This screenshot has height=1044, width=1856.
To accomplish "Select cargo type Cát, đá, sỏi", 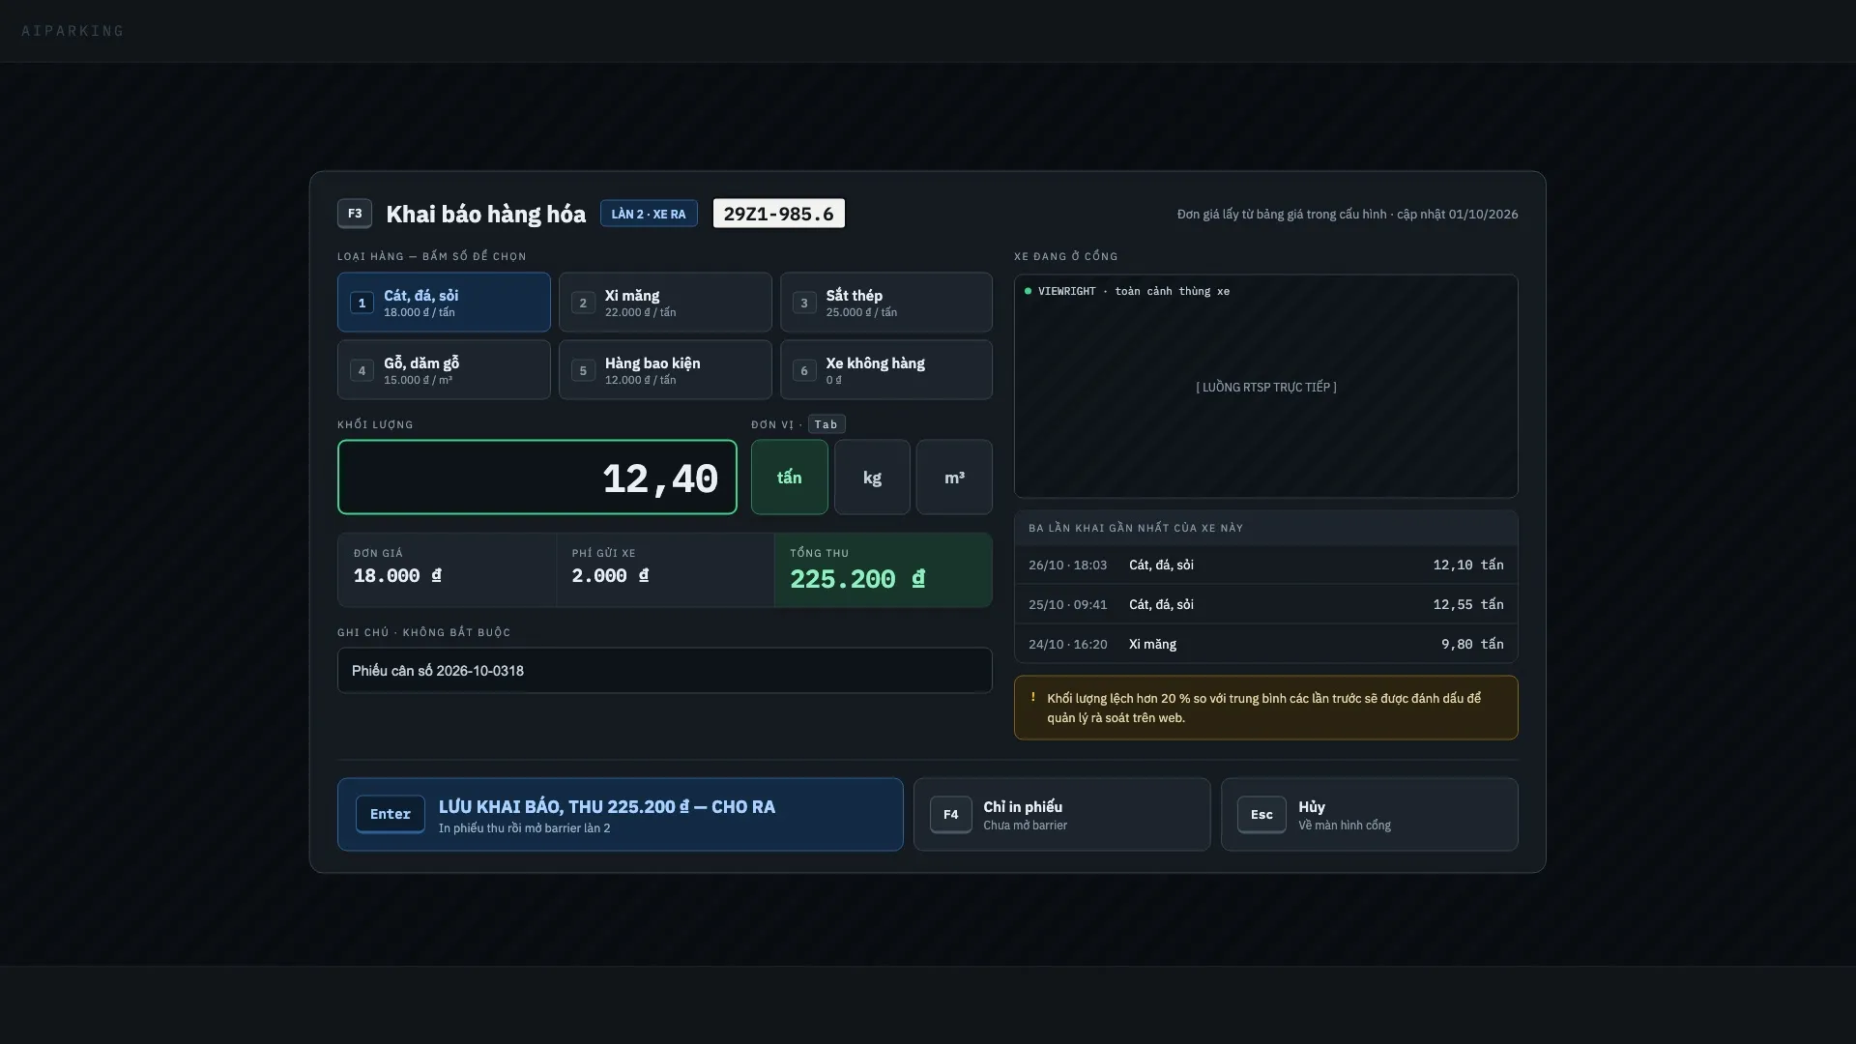I will (444, 303).
